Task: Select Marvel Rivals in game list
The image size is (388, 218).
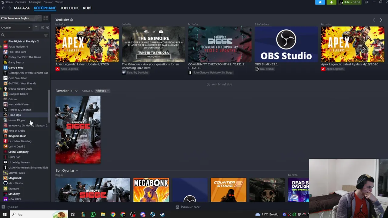Action: point(17,173)
